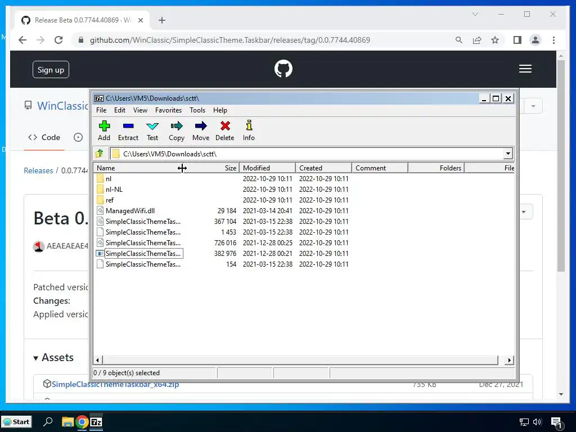This screenshot has height=432, width=576.
Task: Bookmark this page with the star icon
Action: tap(495, 40)
